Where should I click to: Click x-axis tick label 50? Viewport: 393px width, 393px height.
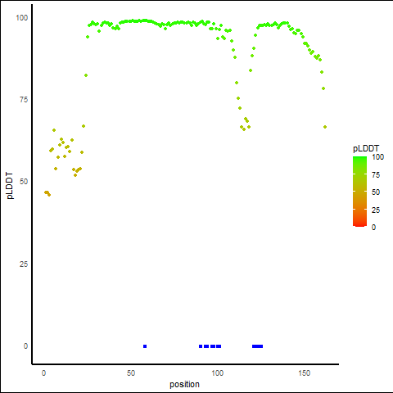point(131,373)
